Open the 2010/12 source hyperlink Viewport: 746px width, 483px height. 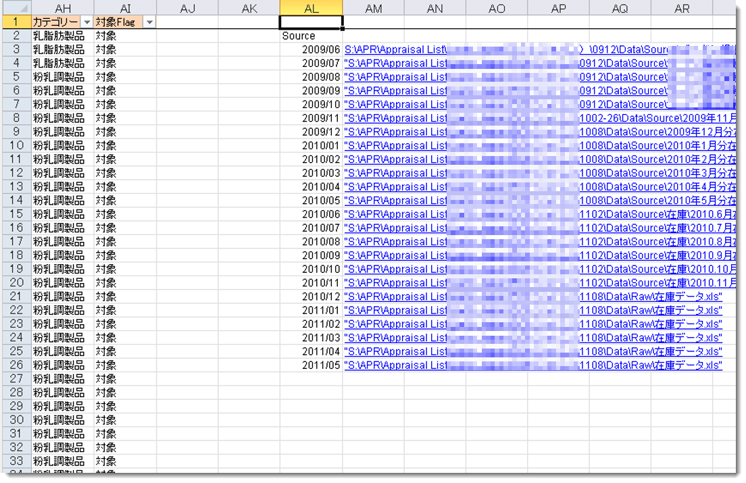[x=533, y=297]
